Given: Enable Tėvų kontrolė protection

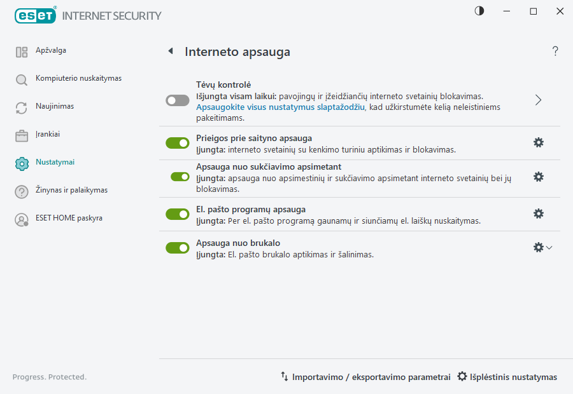Looking at the screenshot, I should point(177,100).
